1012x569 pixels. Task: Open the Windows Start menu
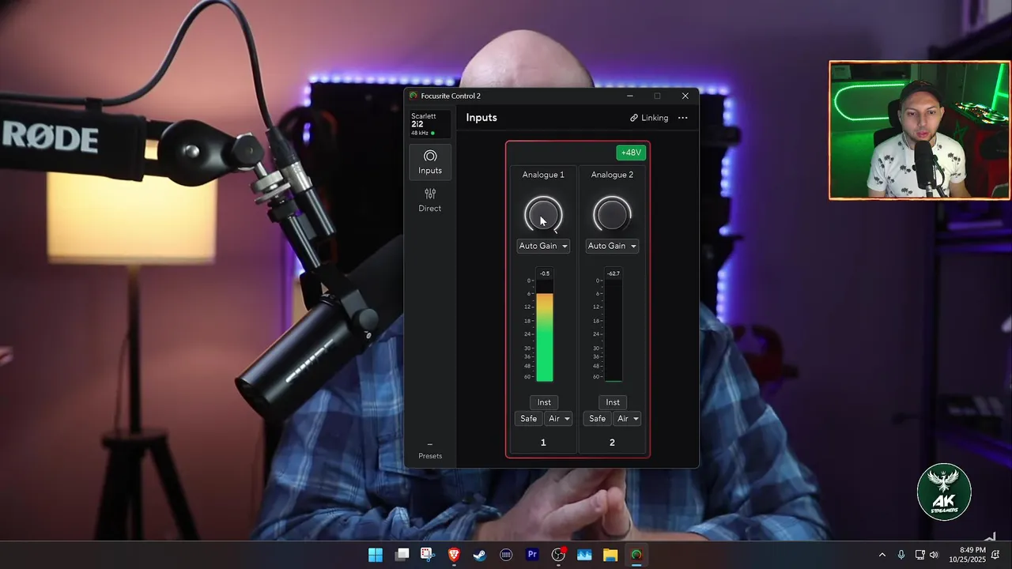[376, 555]
